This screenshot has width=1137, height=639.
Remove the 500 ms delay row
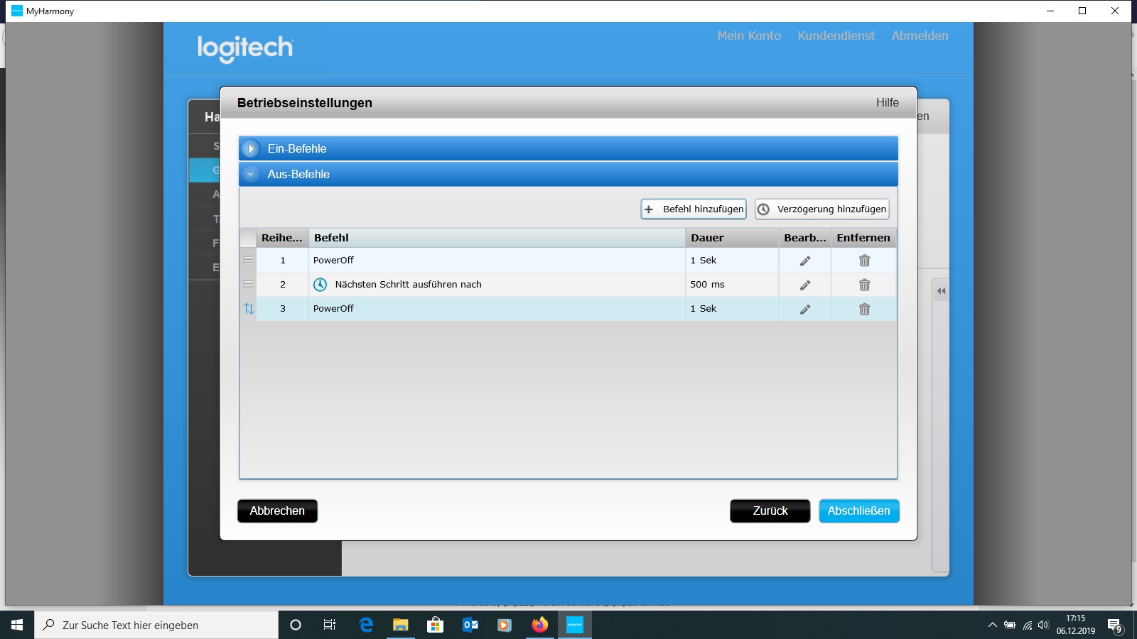tap(864, 285)
